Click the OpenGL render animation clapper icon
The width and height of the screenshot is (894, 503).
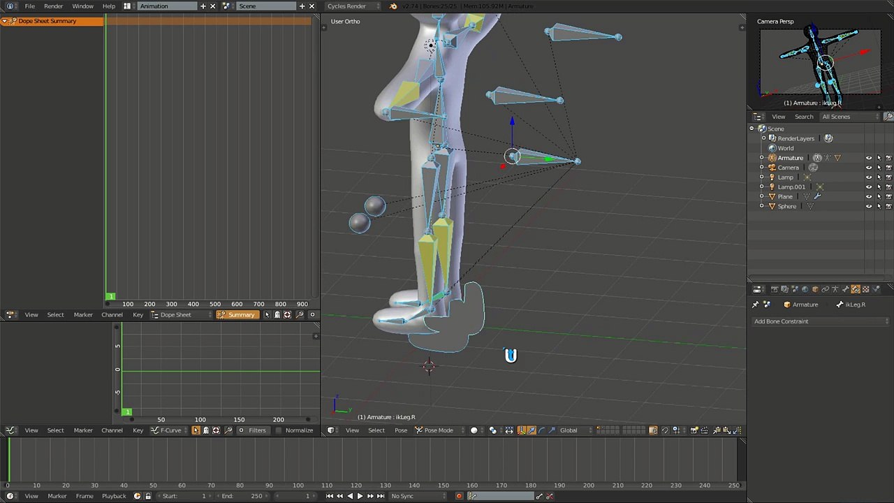(704, 430)
